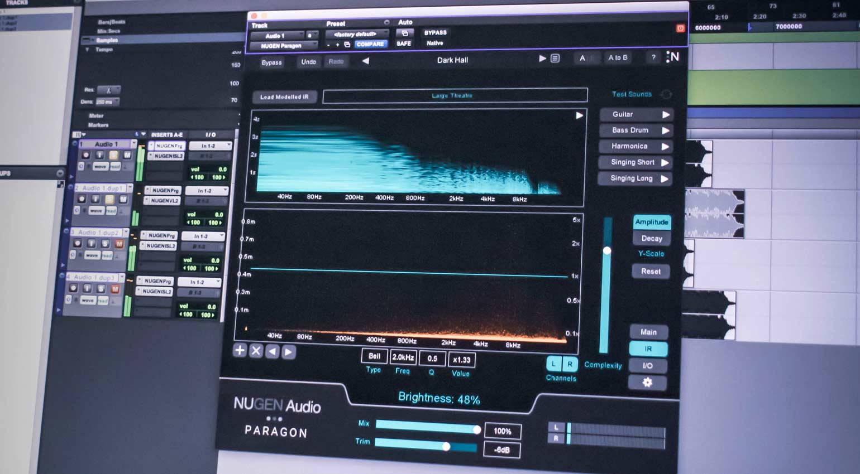The height and width of the screenshot is (474, 860).
Task: Switch to the I/O tab
Action: (648, 366)
